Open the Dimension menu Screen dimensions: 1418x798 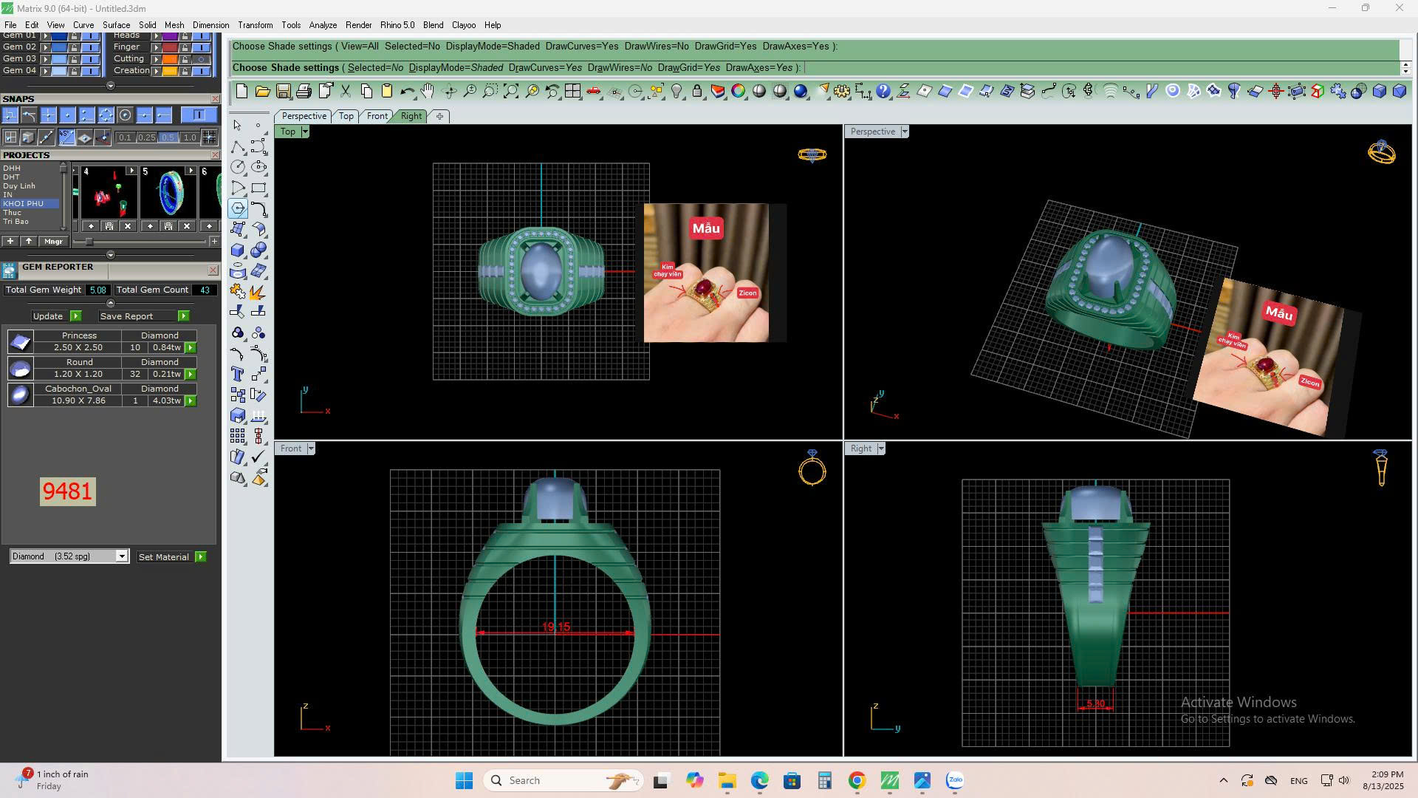click(210, 25)
